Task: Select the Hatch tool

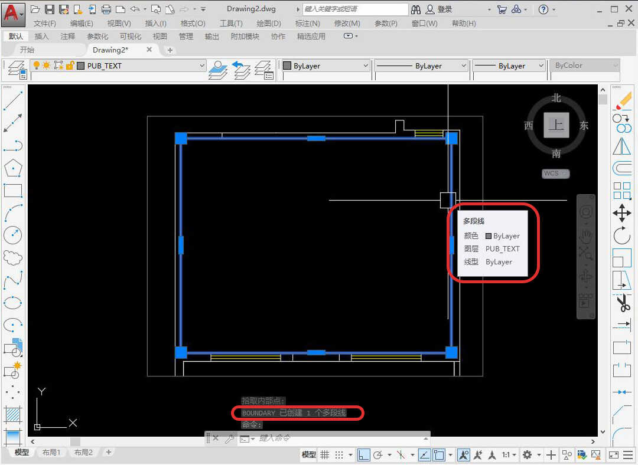Action: [x=12, y=415]
